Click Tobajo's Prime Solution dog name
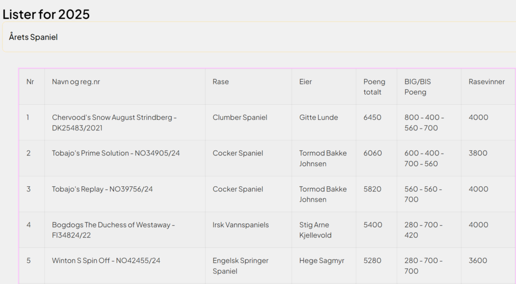Image resolution: width=516 pixels, height=284 pixels. pos(115,153)
